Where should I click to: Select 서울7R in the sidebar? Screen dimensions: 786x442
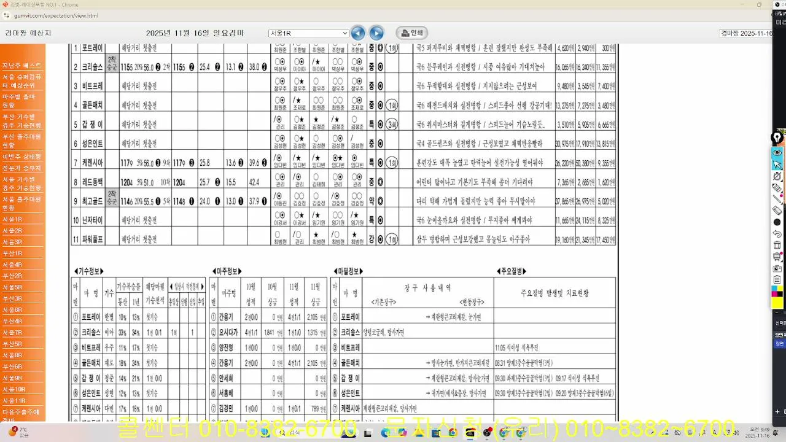point(12,333)
